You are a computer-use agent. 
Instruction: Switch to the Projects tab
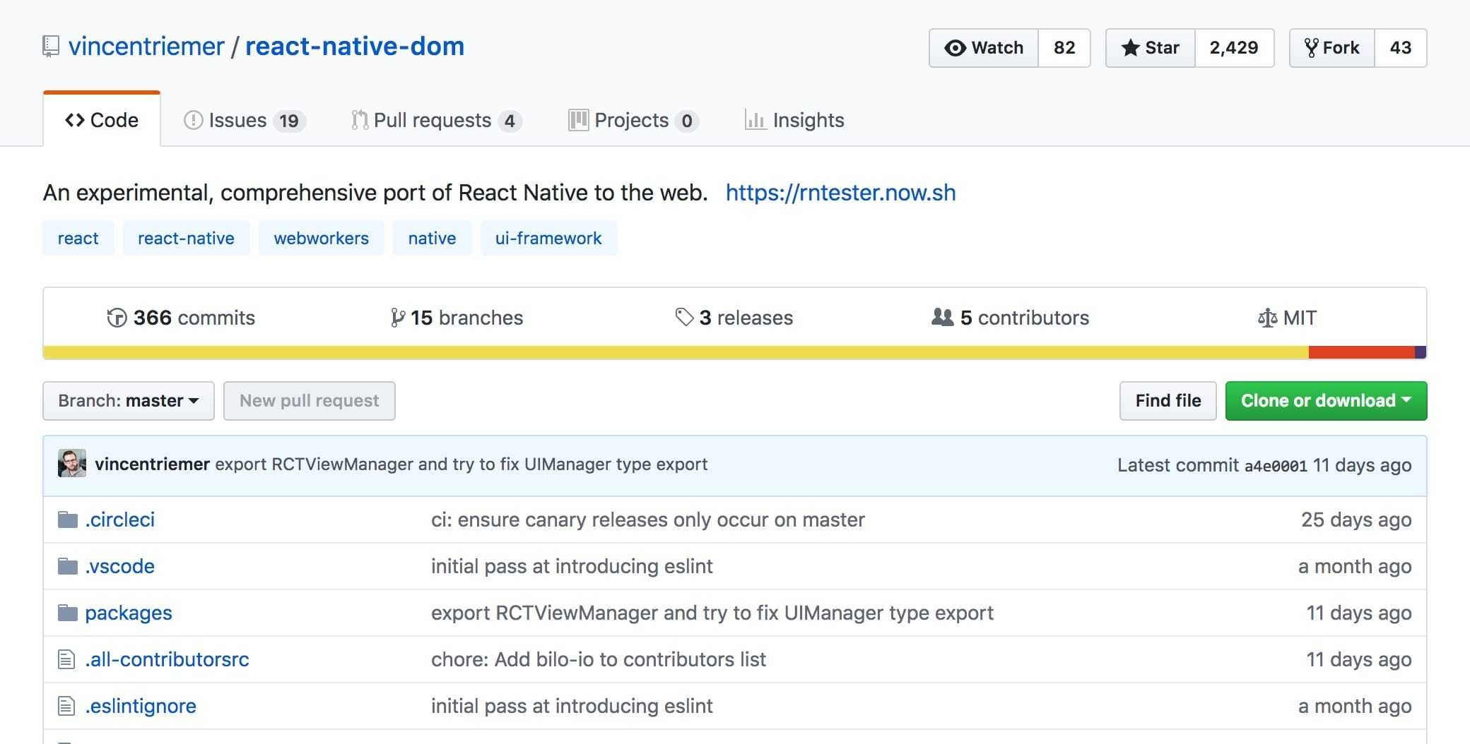pyautogui.click(x=633, y=120)
